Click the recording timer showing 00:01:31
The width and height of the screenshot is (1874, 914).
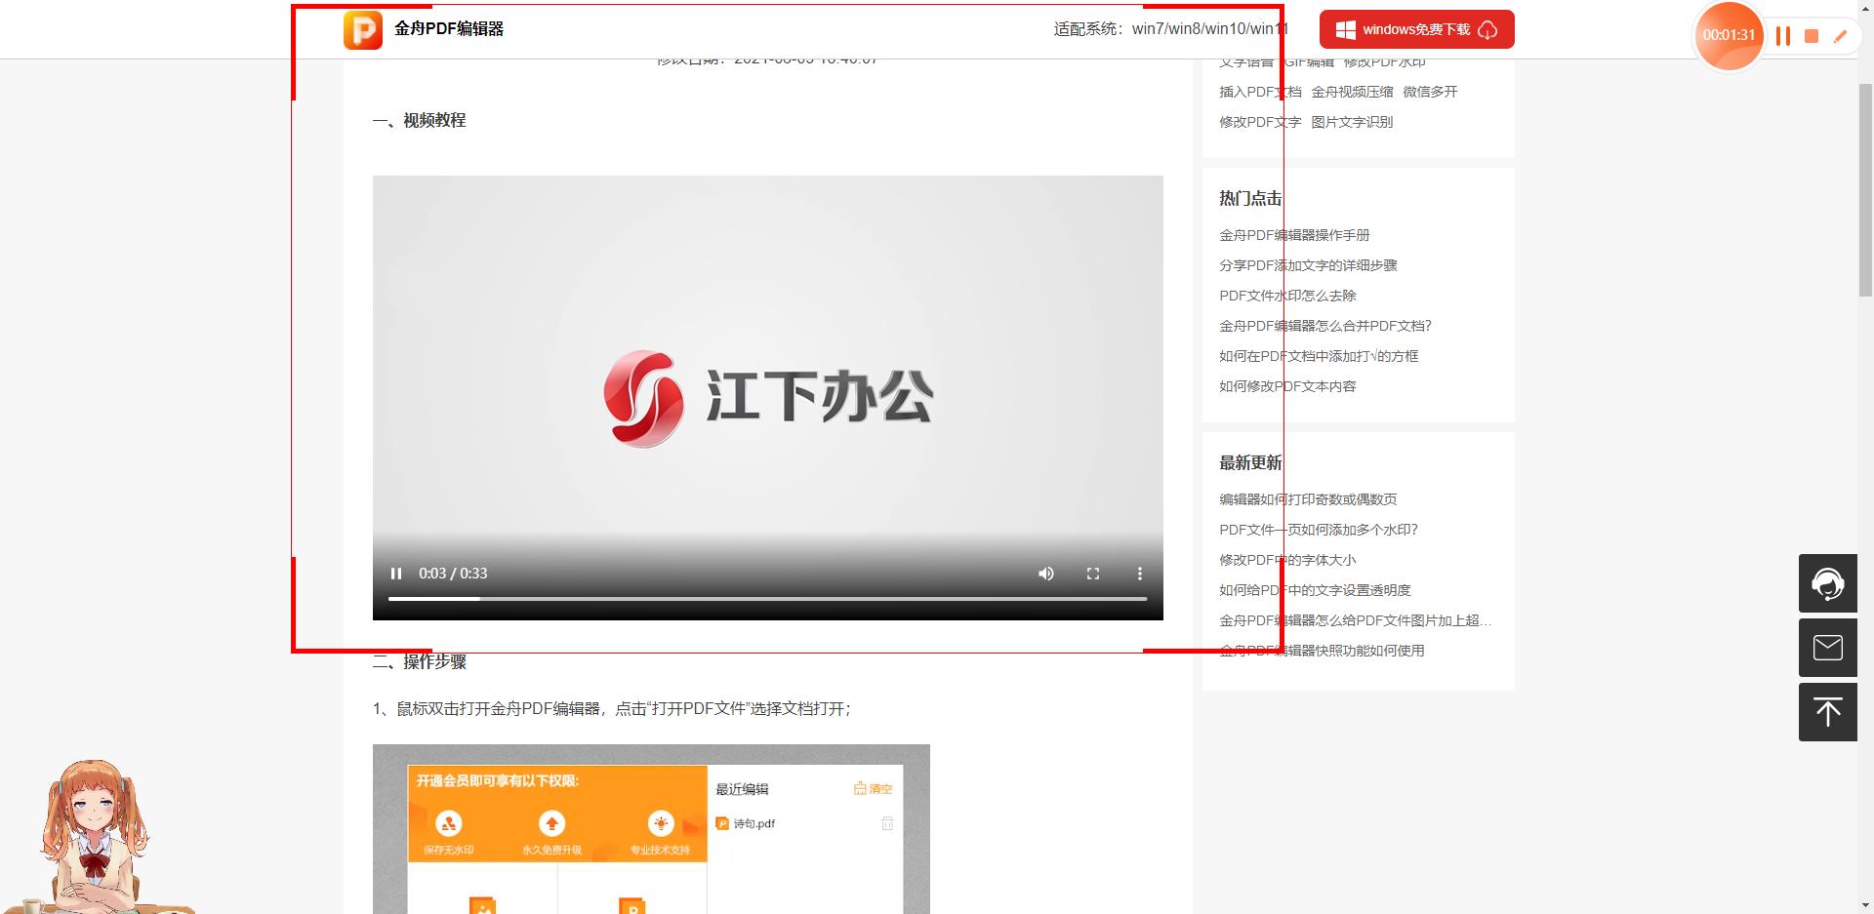(x=1729, y=36)
